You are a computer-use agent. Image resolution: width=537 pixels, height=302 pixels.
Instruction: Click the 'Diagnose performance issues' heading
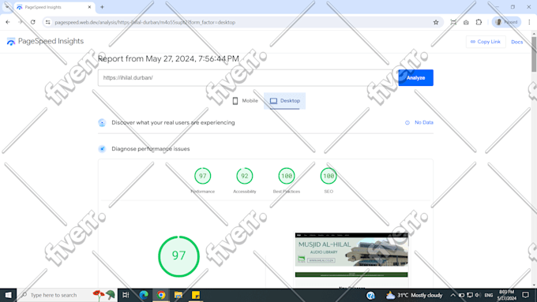[150, 149]
